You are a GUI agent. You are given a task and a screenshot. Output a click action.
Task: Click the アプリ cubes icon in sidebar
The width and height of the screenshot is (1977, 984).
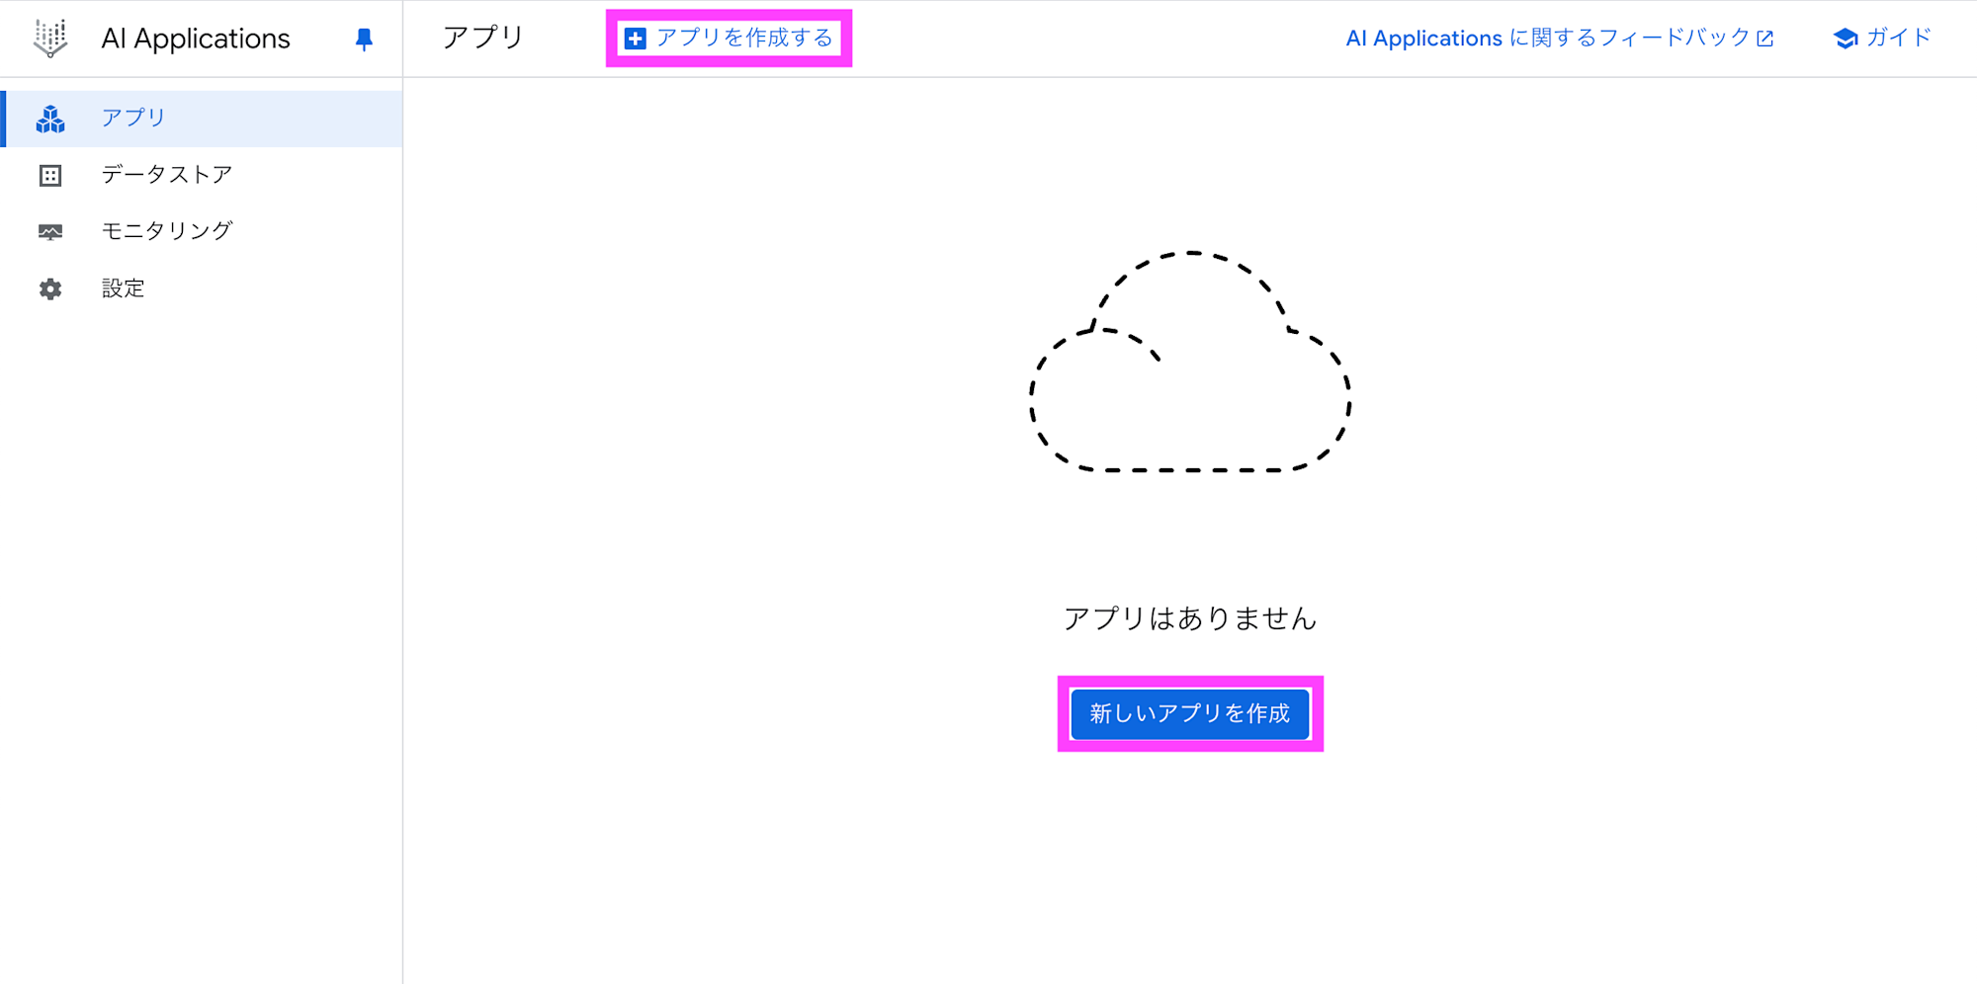click(x=50, y=120)
